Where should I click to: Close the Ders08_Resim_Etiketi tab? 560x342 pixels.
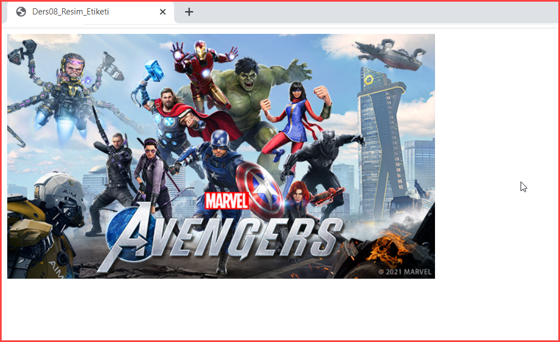(163, 12)
